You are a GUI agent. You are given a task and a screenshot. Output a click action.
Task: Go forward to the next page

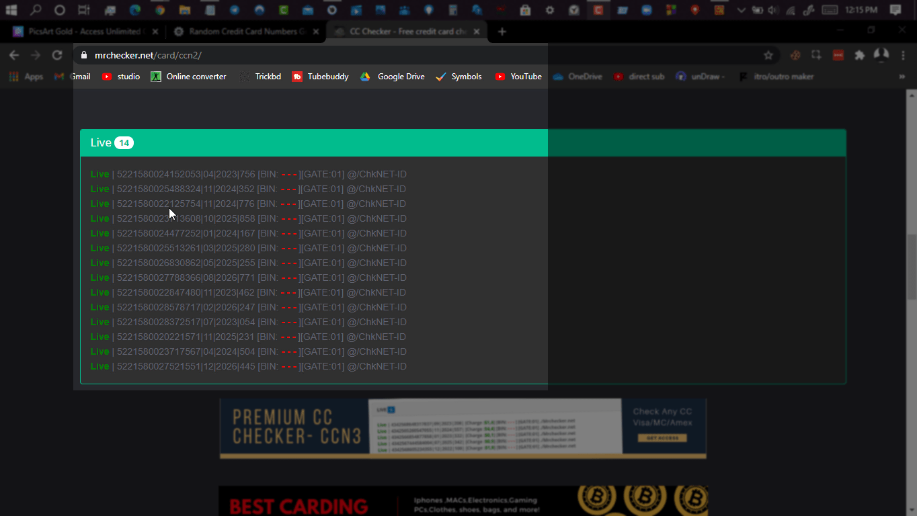[36, 55]
